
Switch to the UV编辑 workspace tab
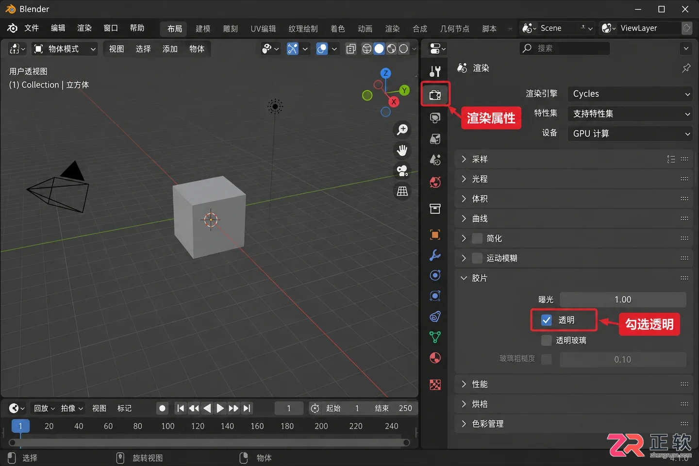[x=263, y=29]
